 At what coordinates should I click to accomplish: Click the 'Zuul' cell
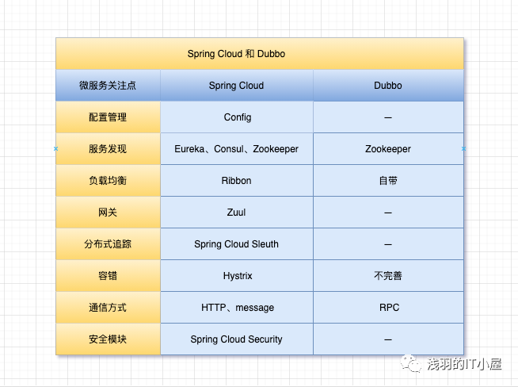tap(237, 213)
